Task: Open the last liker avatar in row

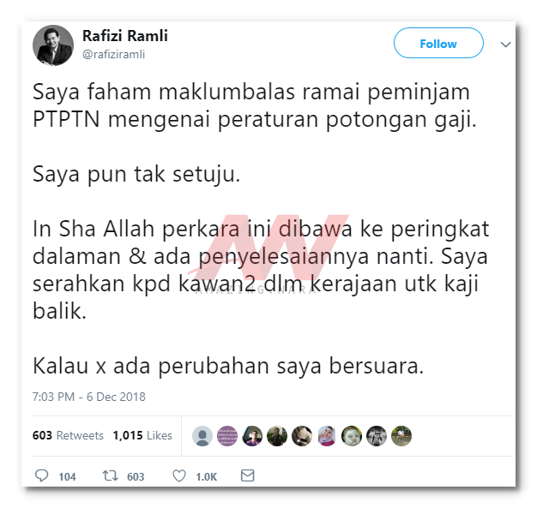Action: point(401,436)
